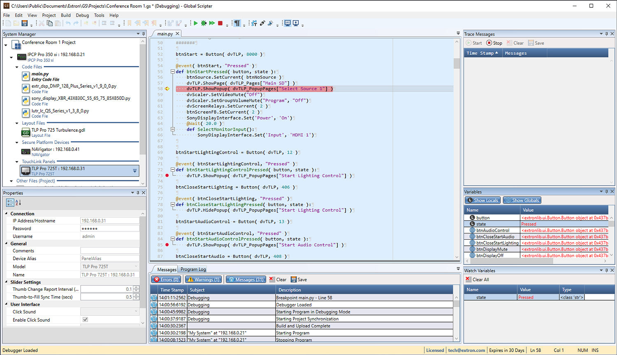
Task: Toggle the Messages (31) filter
Action: point(246,279)
